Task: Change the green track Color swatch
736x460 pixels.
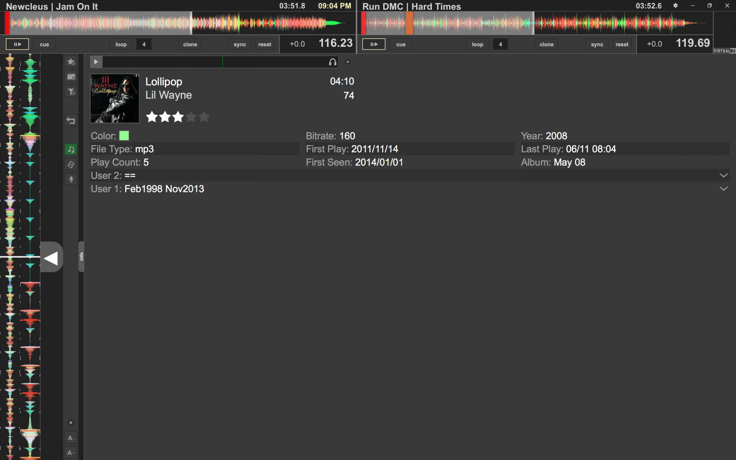Action: tap(124, 136)
